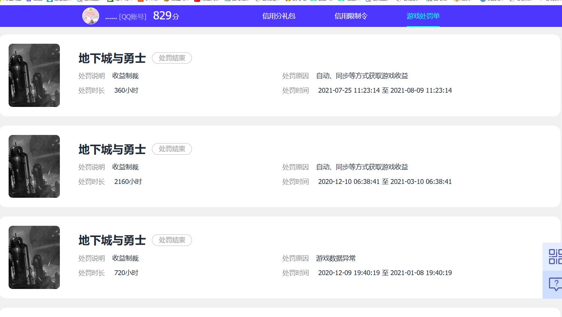Viewport: 562px width, 317px height.
Task: Click 地下城与勇士 title of the 360小时 record
Action: [x=112, y=58]
